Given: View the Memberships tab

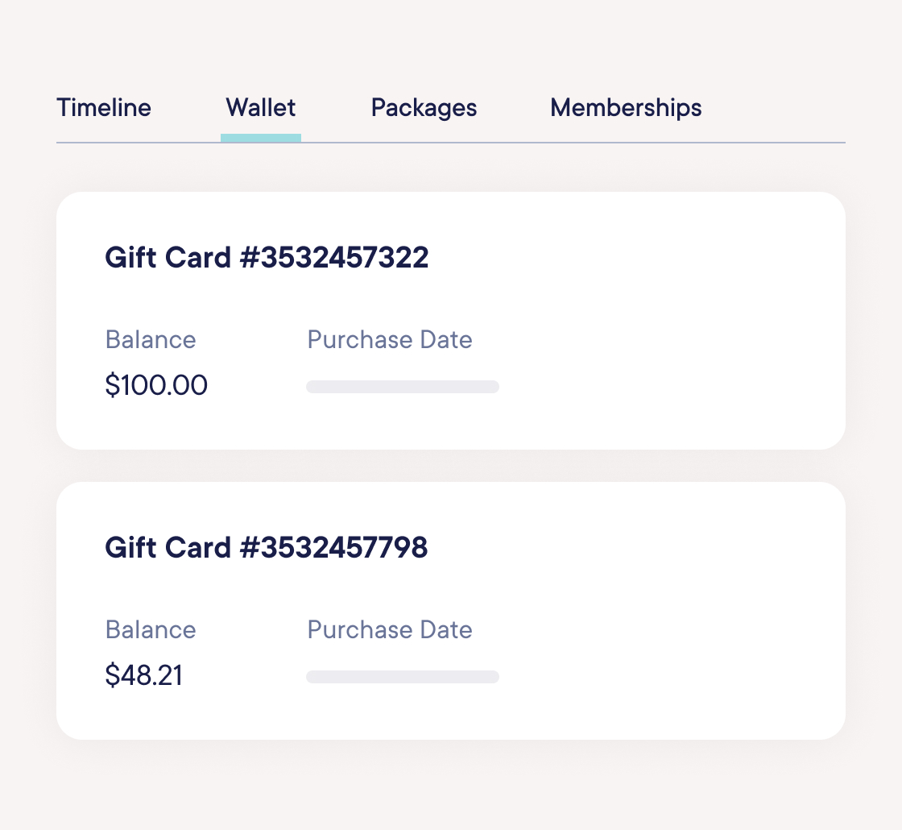Looking at the screenshot, I should click(x=626, y=107).
